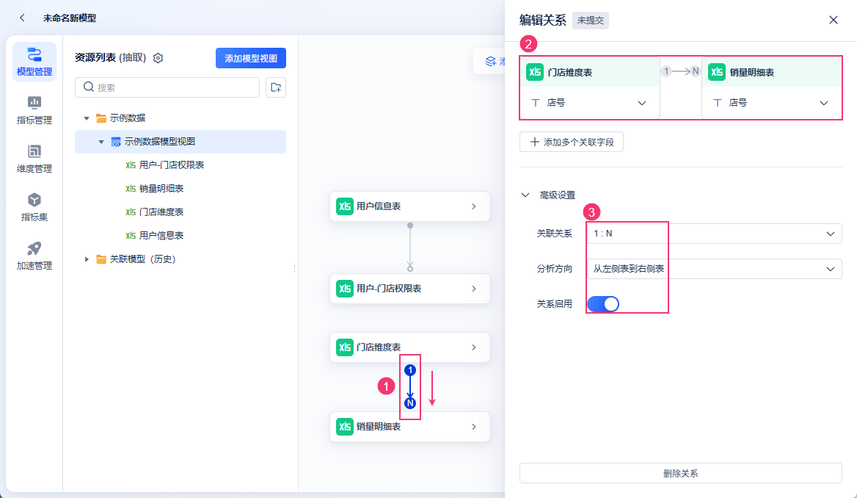Open 门店维度表 店号 field dropdown

click(590, 103)
